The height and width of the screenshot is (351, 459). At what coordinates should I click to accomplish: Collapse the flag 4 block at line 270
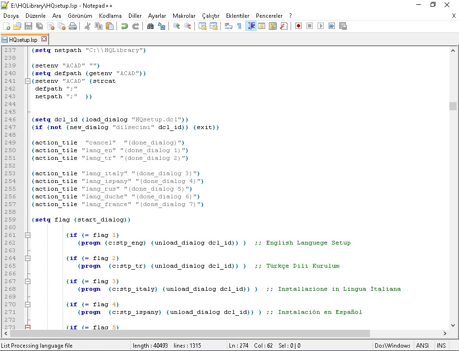click(x=27, y=304)
